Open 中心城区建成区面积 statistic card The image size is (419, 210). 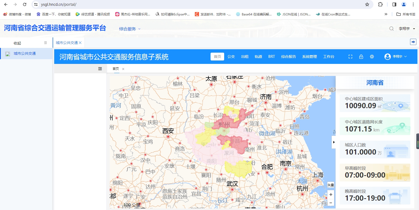[375, 103]
